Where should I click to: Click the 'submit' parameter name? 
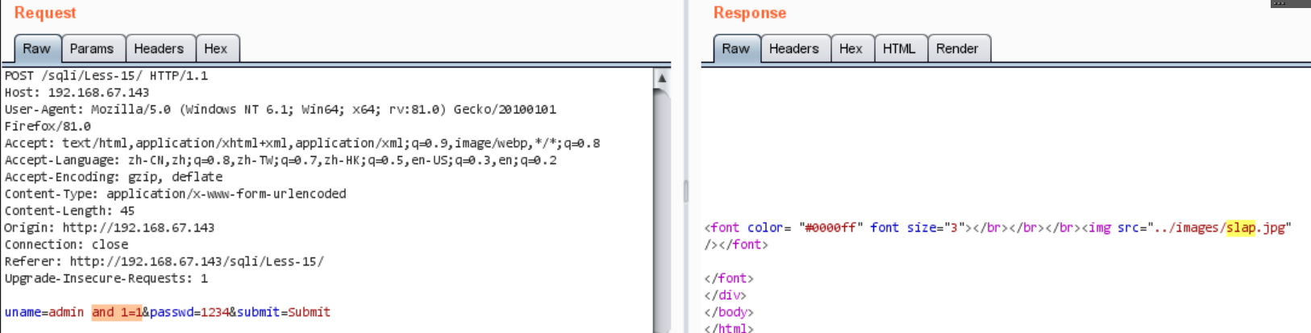259,312
